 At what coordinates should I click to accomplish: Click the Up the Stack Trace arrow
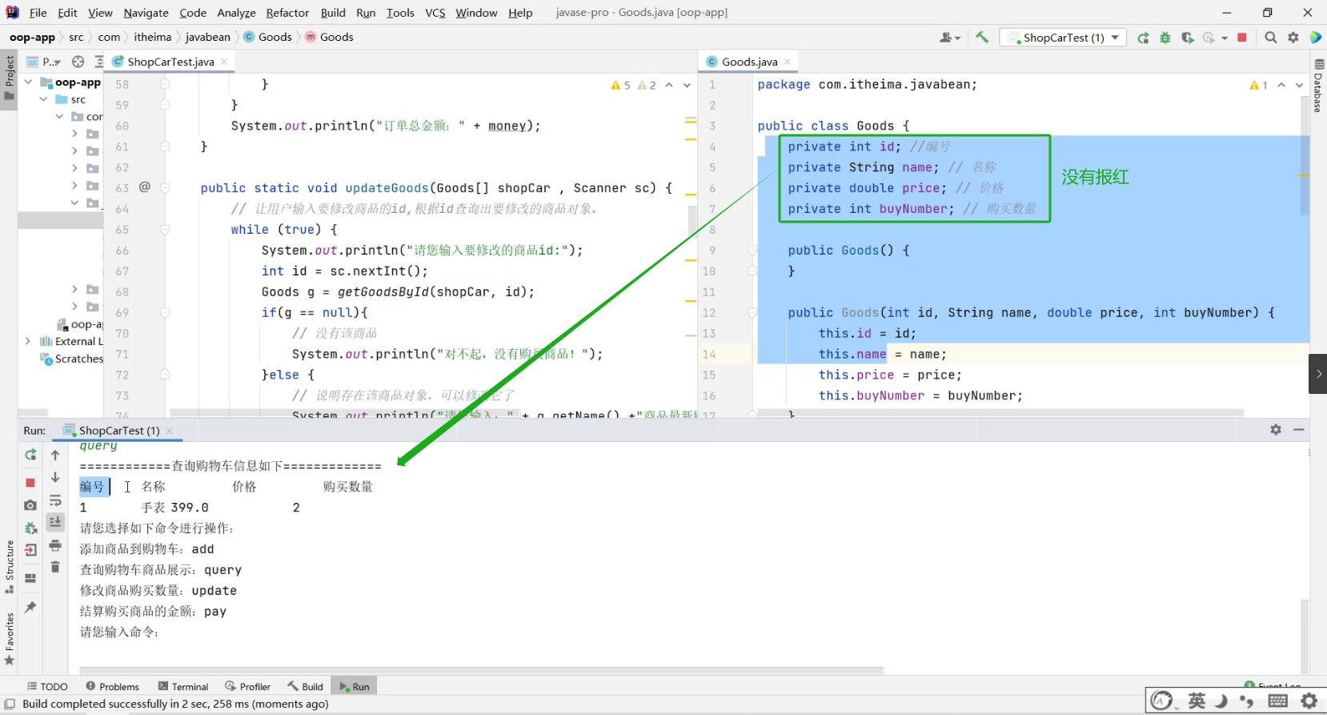coord(55,455)
